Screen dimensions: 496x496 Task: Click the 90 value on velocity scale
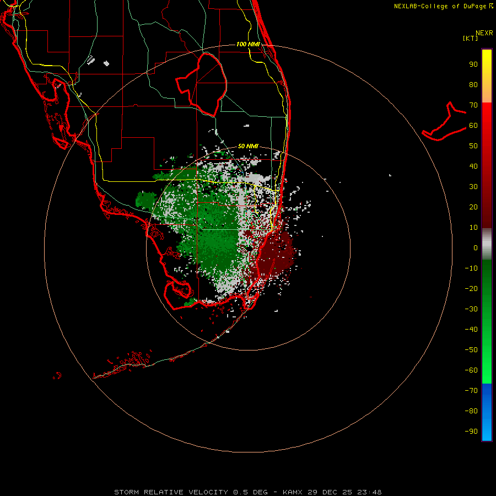473,64
